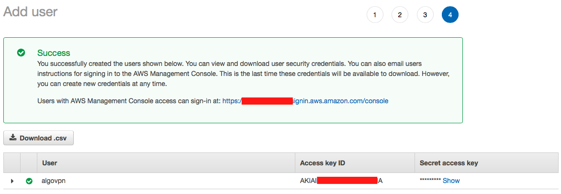Click green status check next to algovpn
561x194 pixels.
29,181
